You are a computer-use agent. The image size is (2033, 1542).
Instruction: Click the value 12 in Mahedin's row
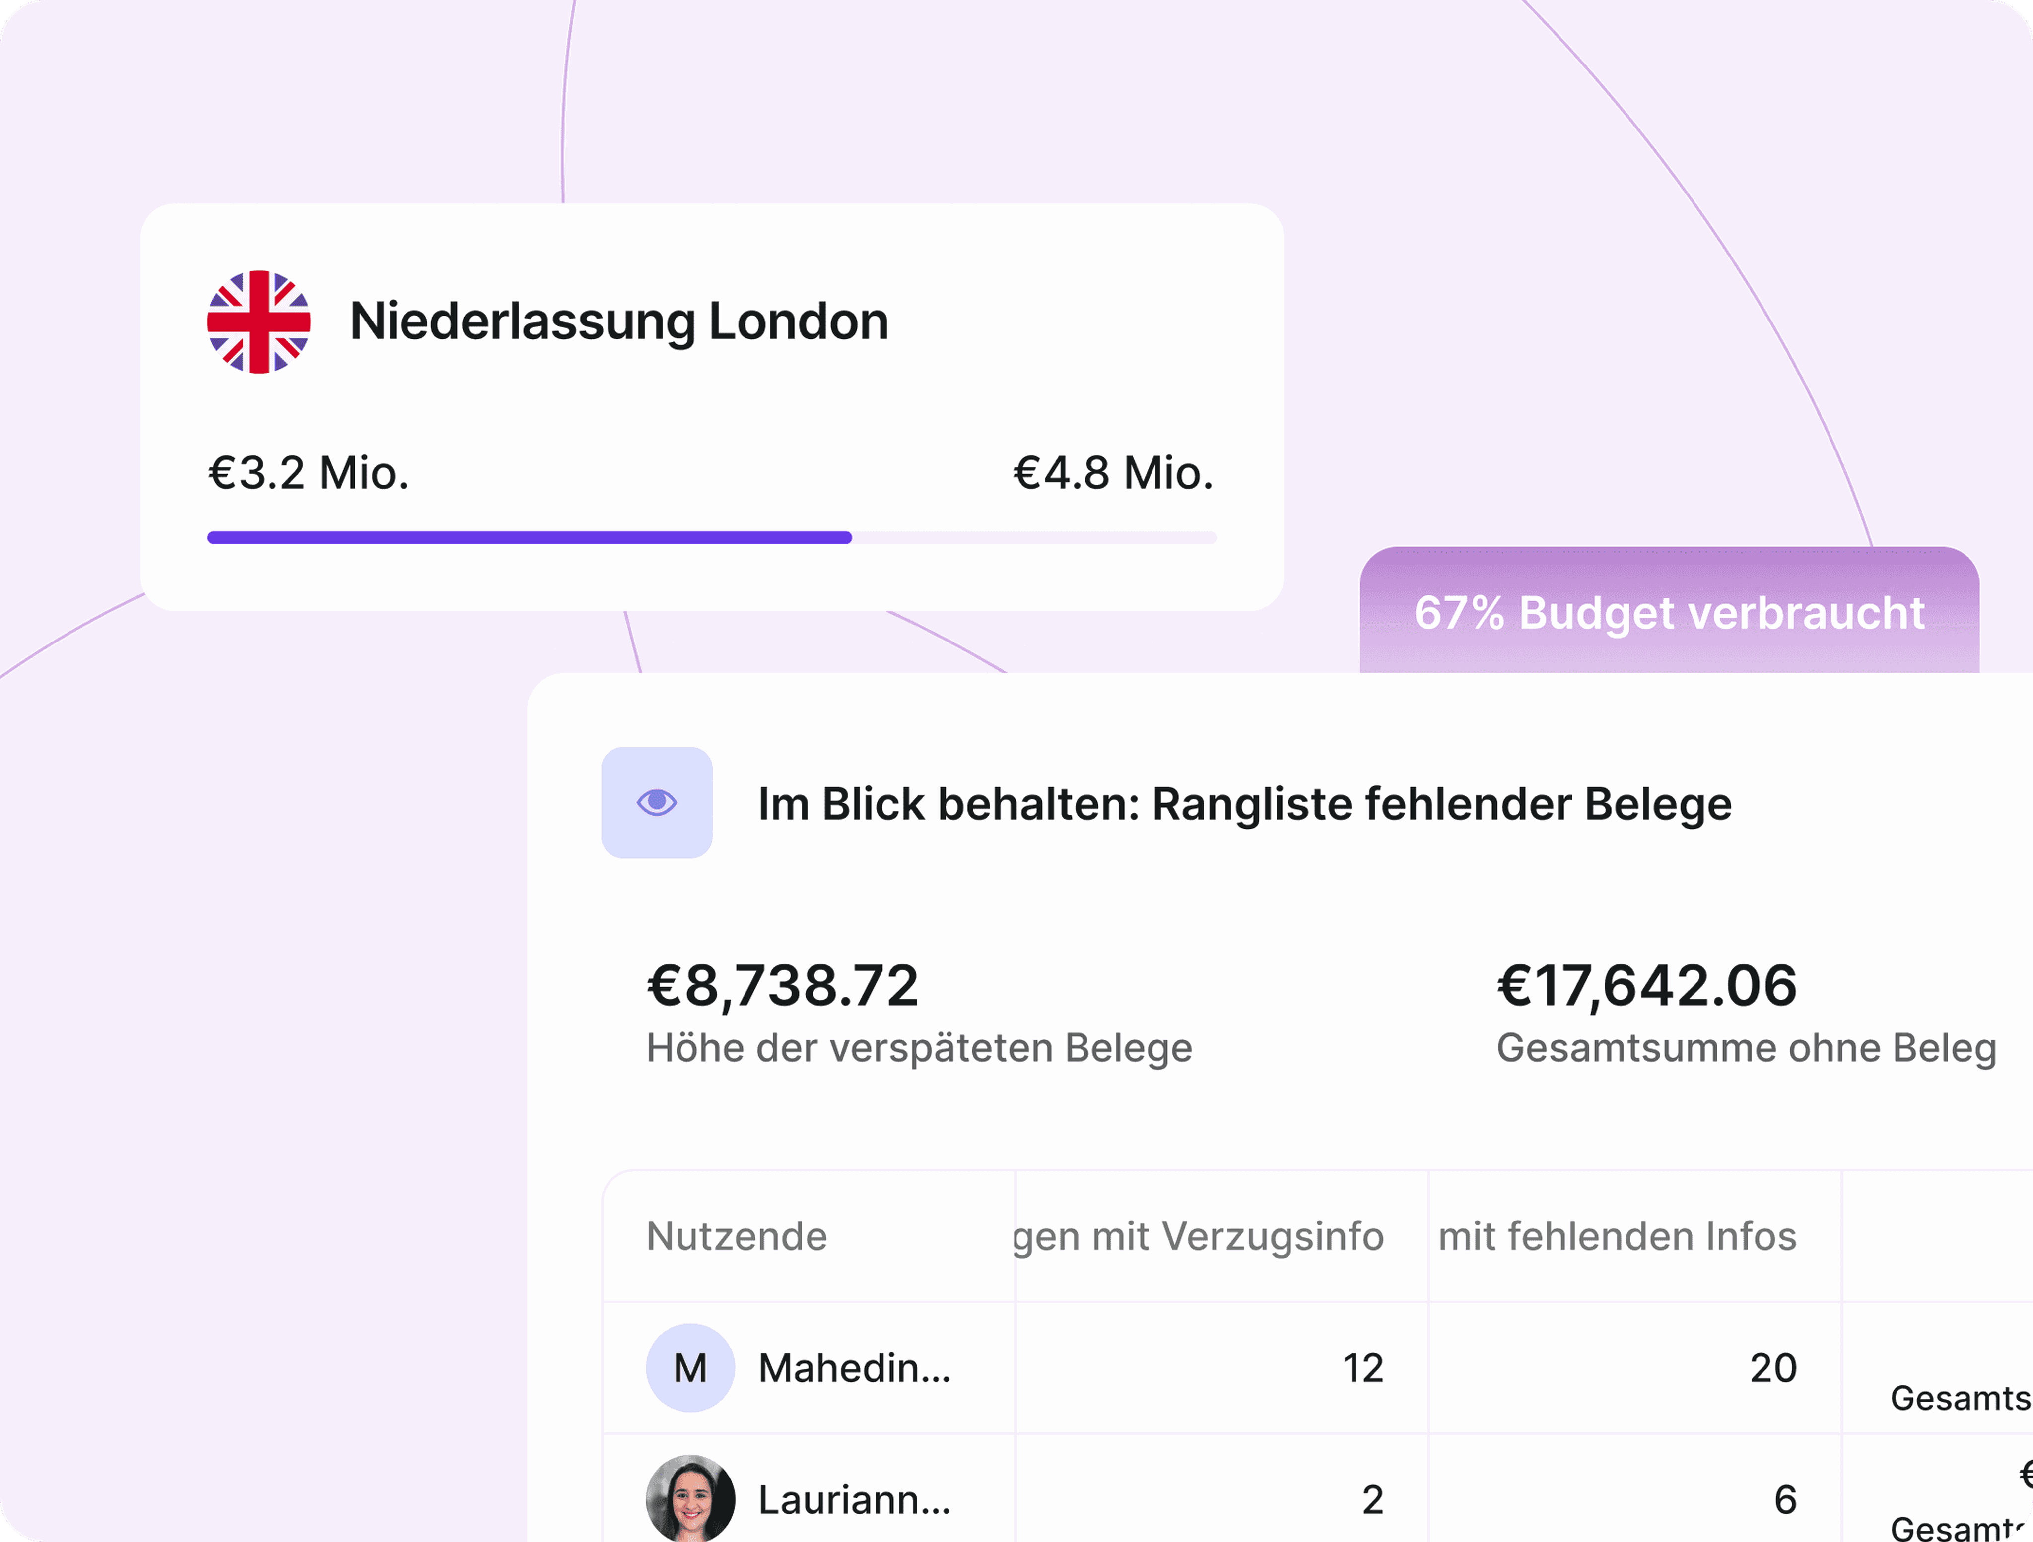coord(1363,1367)
